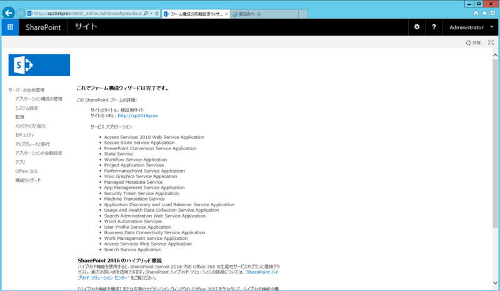500x291 pixels.
Task: Click the SharePoint site logo image
Action: click(x=39, y=65)
